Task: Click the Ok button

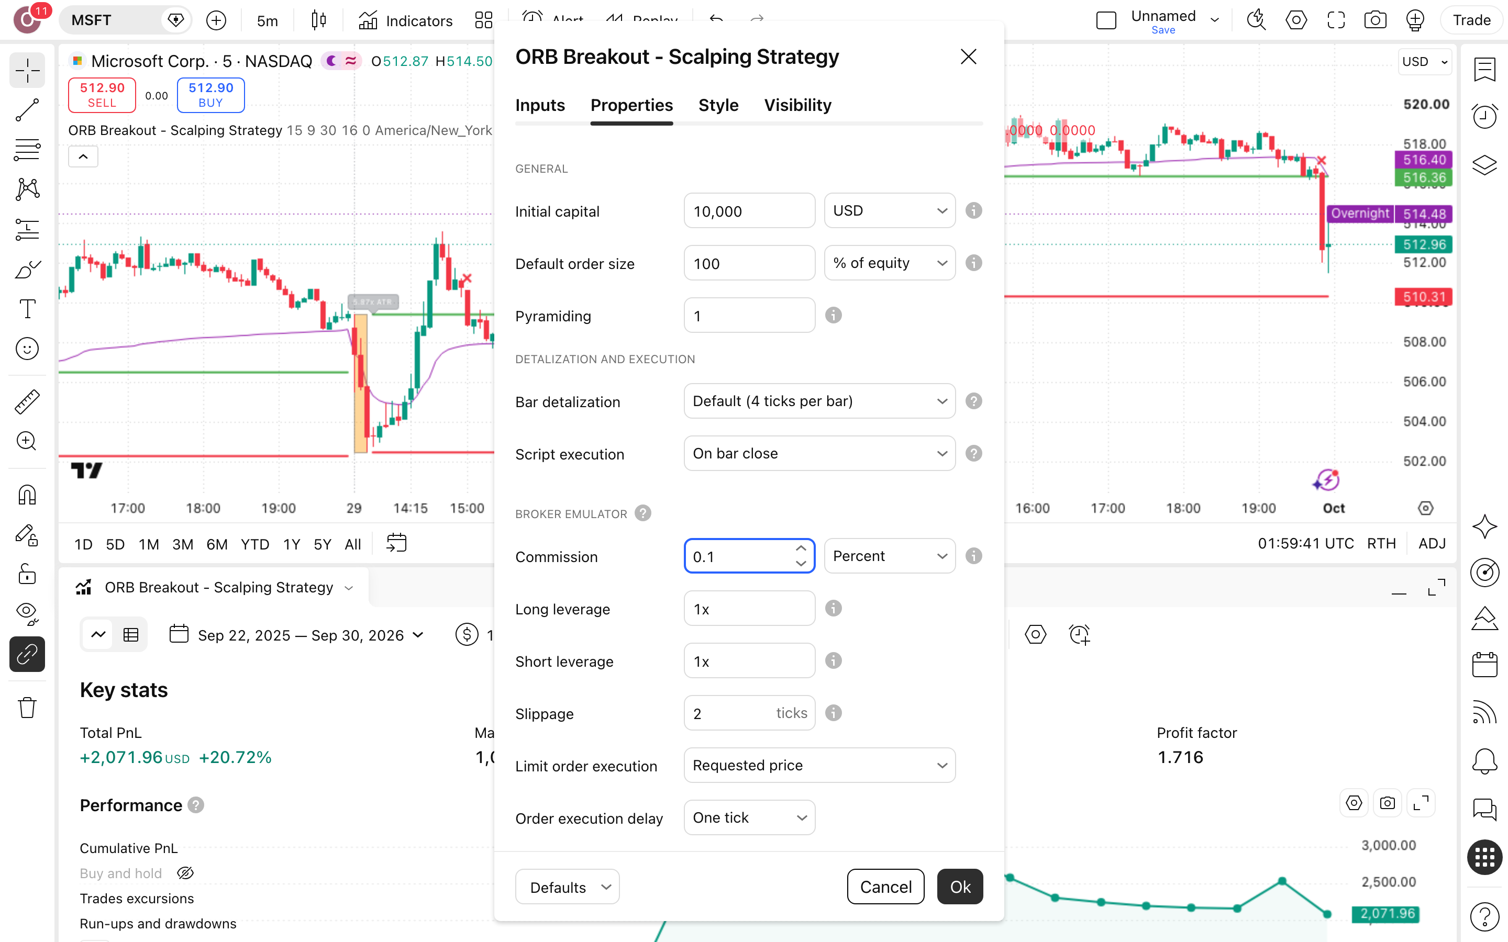Action: point(960,887)
